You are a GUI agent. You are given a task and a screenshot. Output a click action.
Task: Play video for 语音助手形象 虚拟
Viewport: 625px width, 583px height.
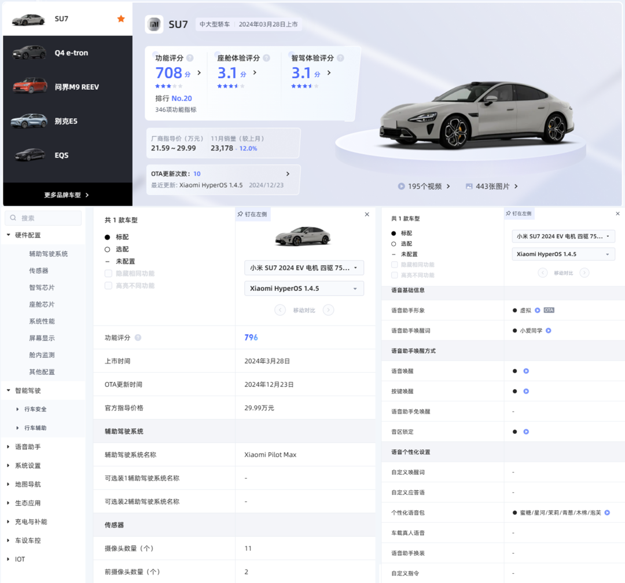click(537, 310)
